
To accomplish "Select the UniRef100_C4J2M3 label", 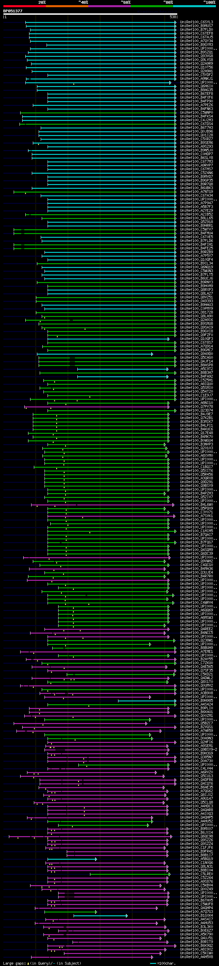I will [196, 120].
